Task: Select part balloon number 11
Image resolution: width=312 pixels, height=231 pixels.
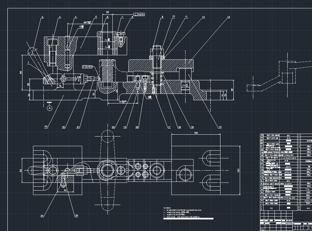Action: 186,17
